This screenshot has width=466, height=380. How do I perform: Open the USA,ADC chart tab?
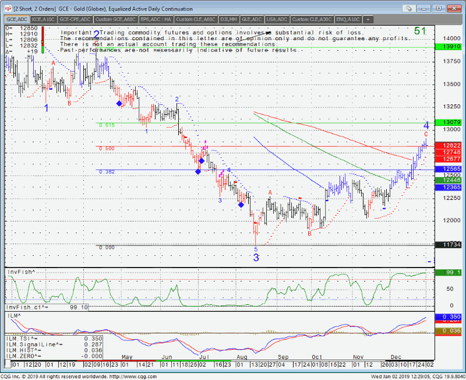tap(277, 19)
